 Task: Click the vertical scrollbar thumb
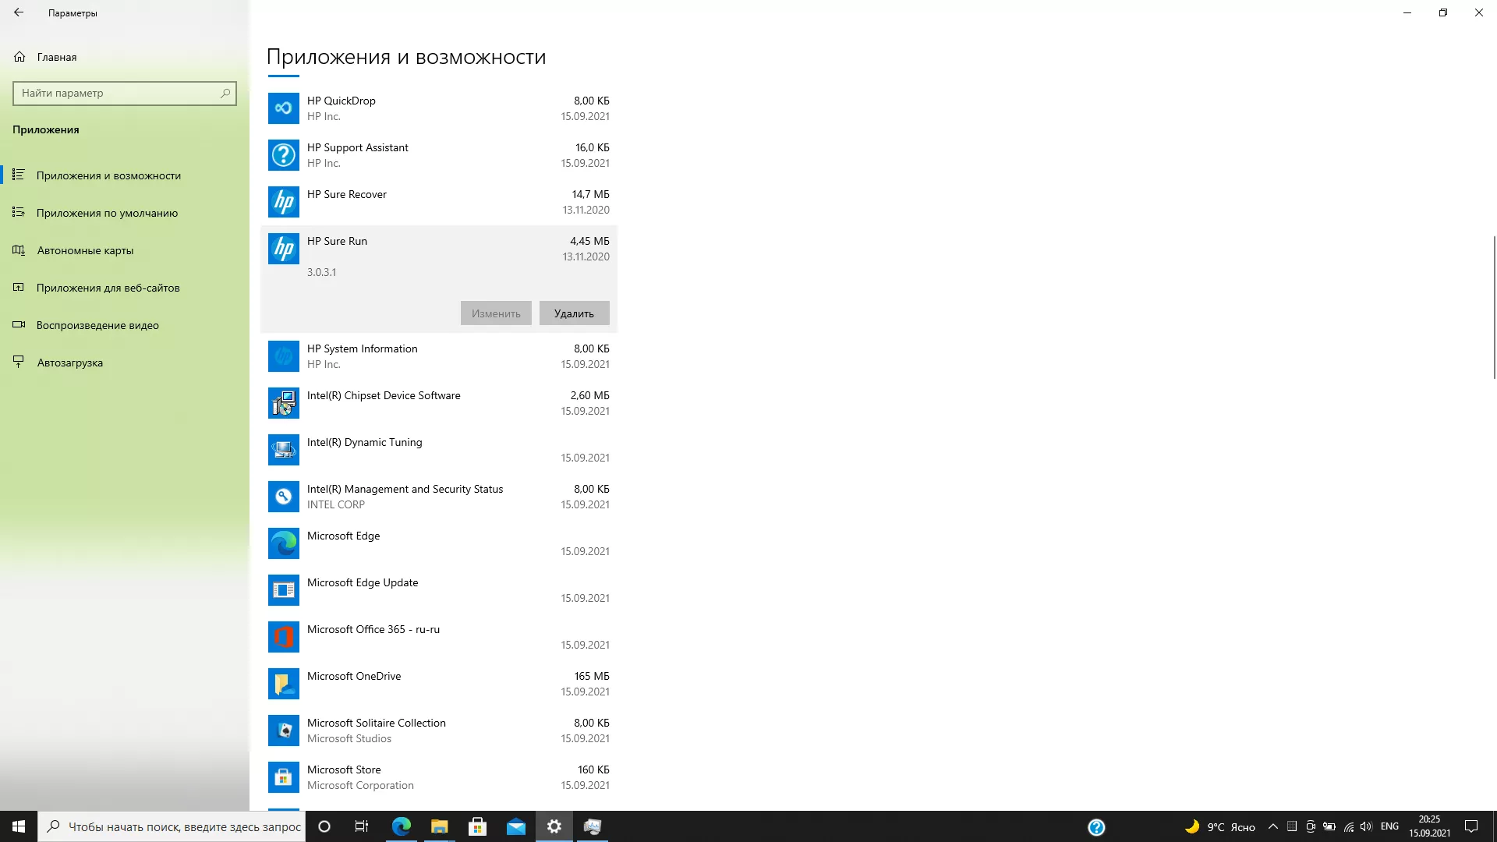point(1494,306)
